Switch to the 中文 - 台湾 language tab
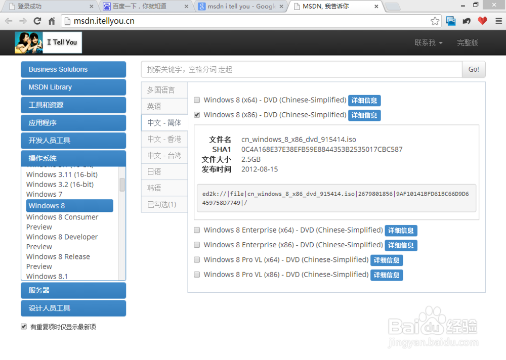Screen dimensions: 506x360 coord(164,155)
